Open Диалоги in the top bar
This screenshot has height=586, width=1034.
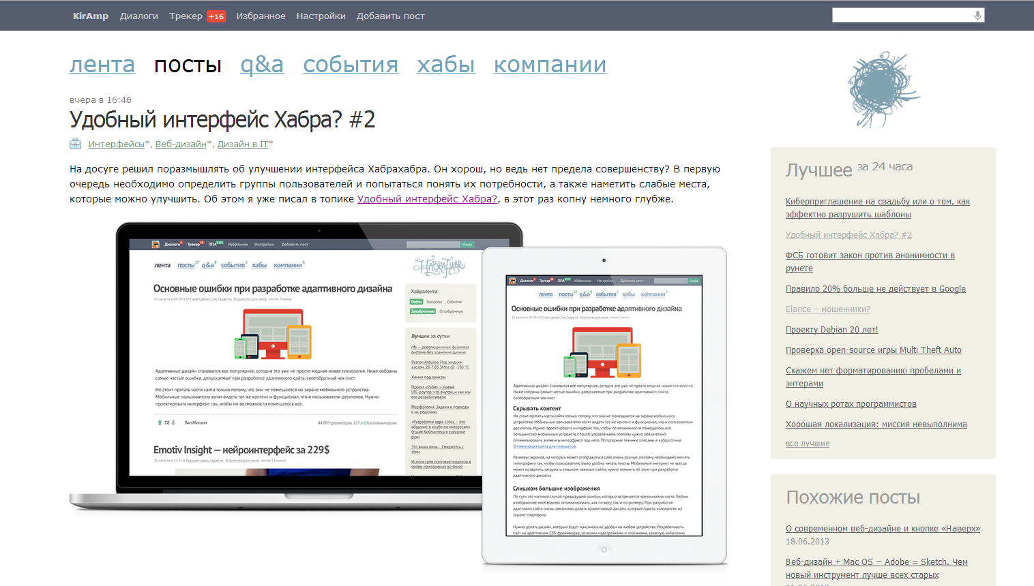[x=139, y=16]
